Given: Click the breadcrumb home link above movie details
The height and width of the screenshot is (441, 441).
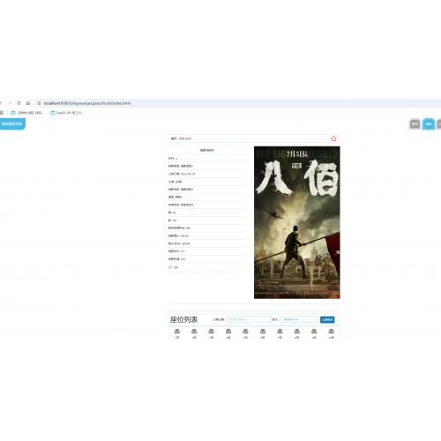Looking at the screenshot, I should [174, 138].
